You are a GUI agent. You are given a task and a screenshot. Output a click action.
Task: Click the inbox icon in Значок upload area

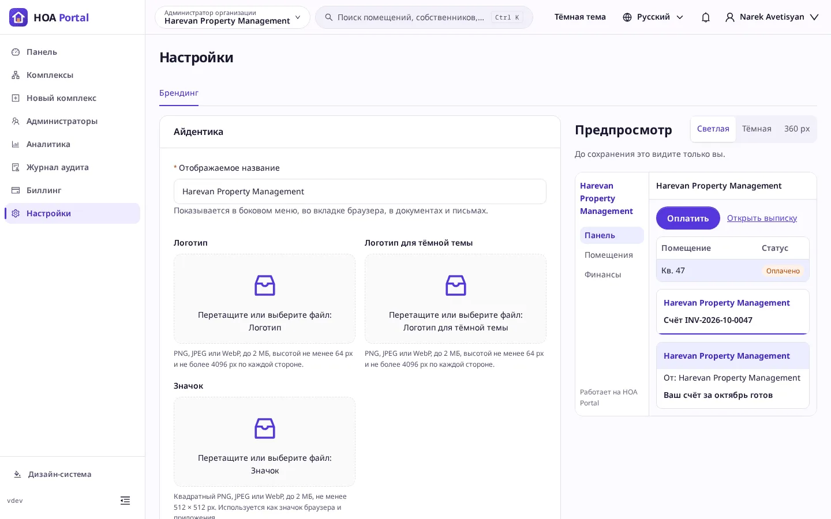click(265, 428)
